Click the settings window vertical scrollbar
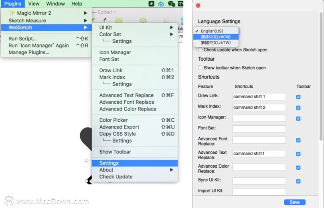 coord(321,76)
